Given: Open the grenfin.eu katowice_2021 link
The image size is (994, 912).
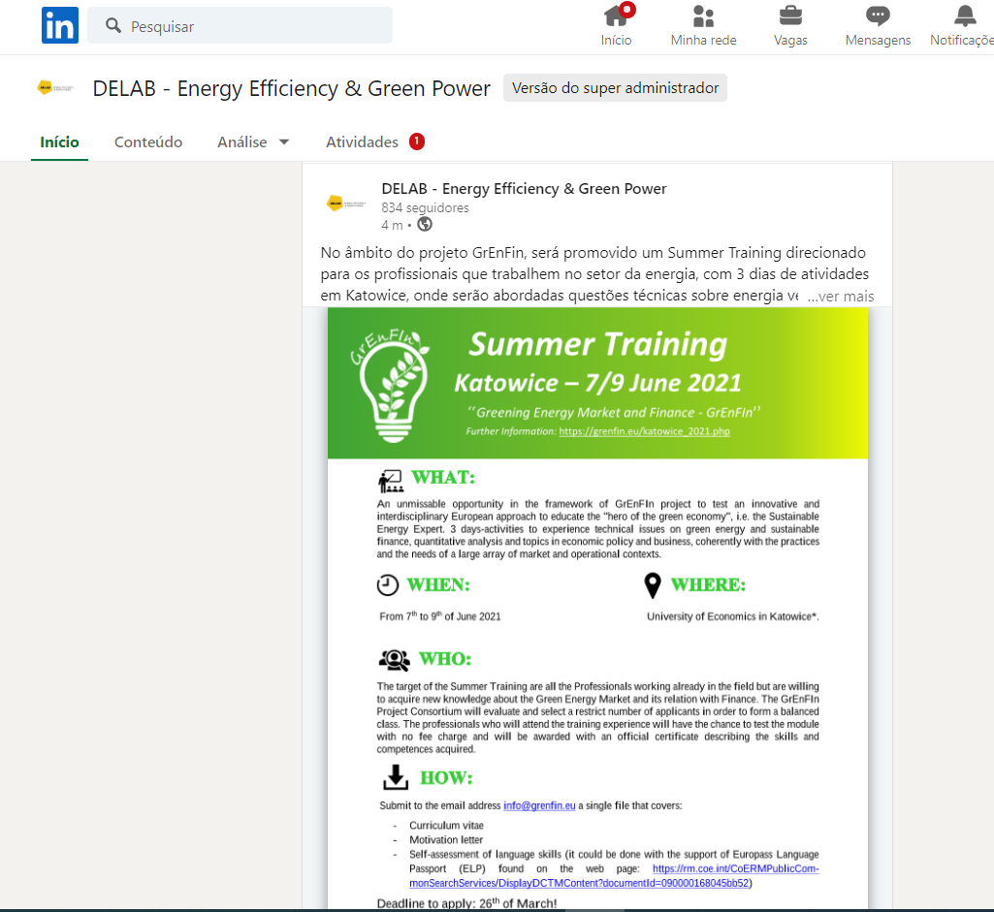Looking at the screenshot, I should pos(644,431).
